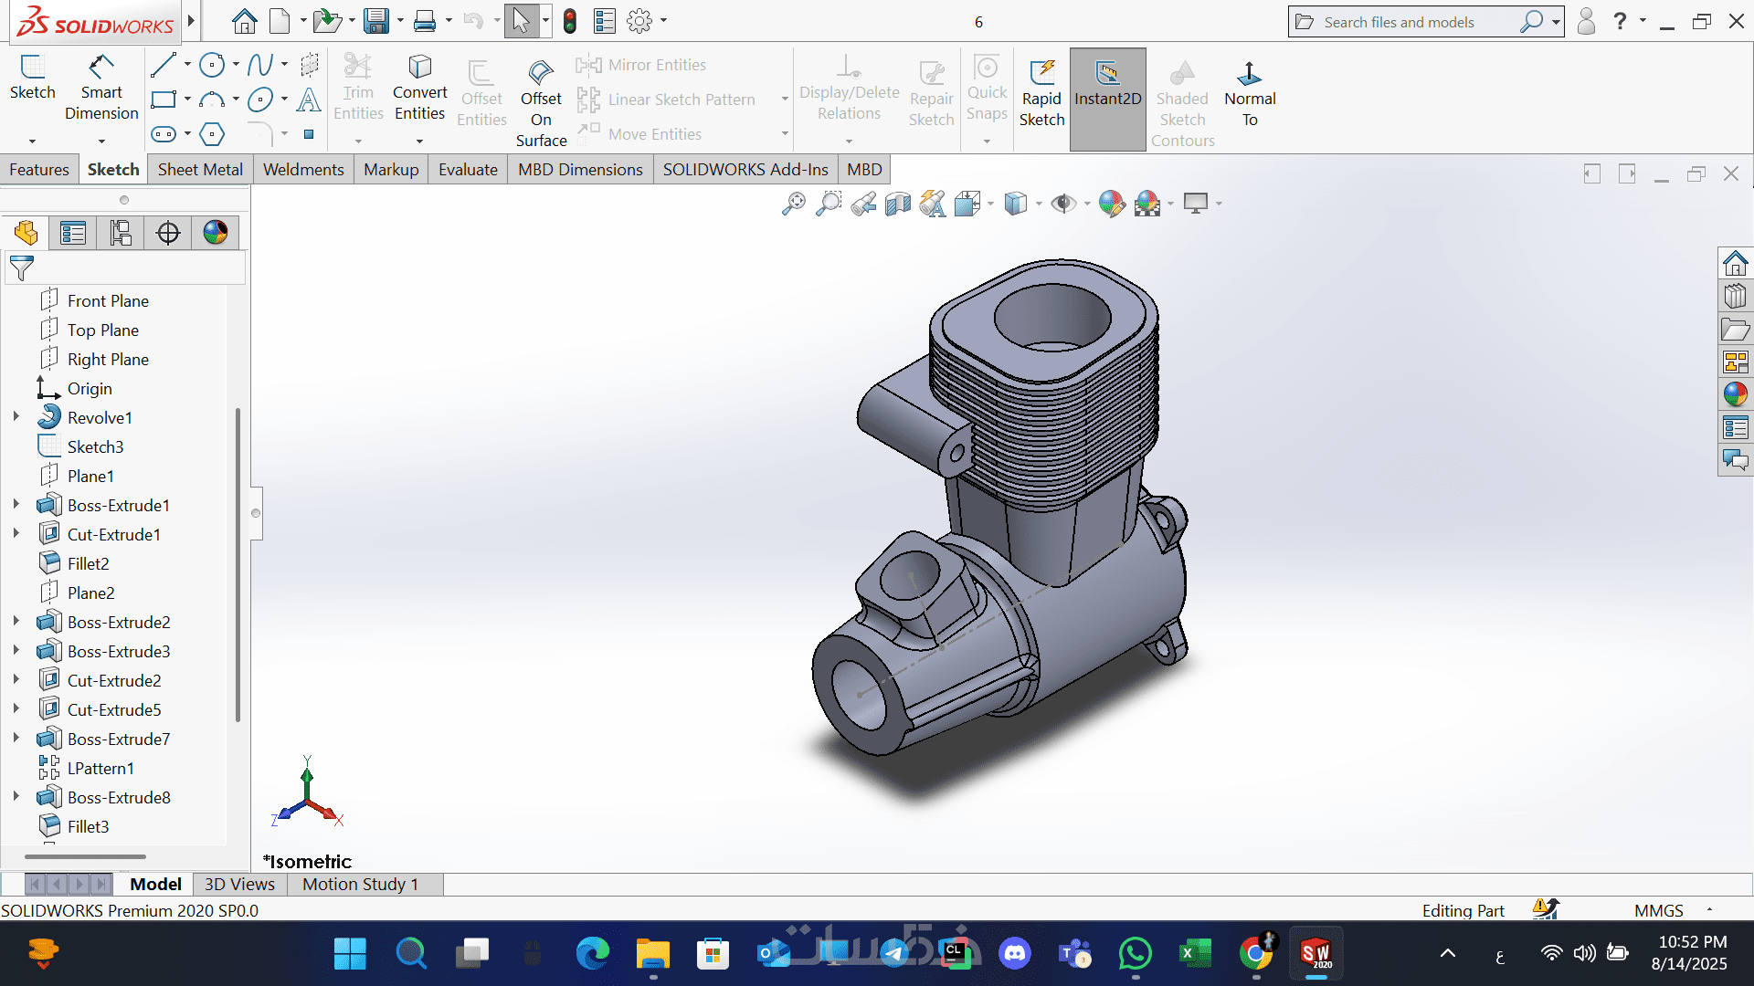Screen dimensions: 1754x986
Task: Select the Line sketch tool
Action: point(164,65)
